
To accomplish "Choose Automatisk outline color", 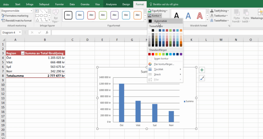I will [x=161, y=21].
